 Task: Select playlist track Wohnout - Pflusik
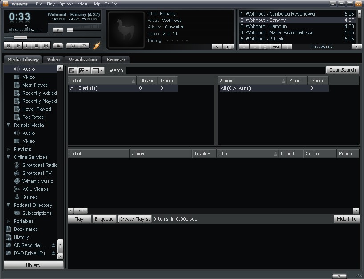(x=297, y=39)
